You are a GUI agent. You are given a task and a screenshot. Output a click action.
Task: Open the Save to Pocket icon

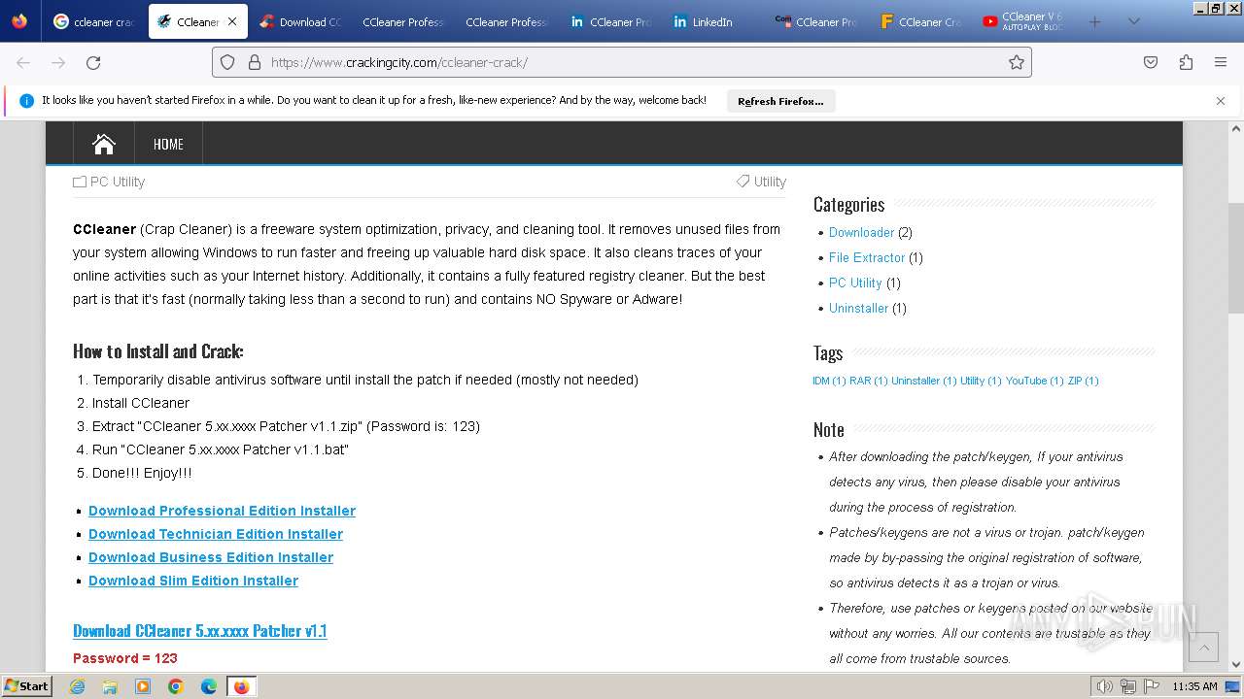(x=1151, y=62)
